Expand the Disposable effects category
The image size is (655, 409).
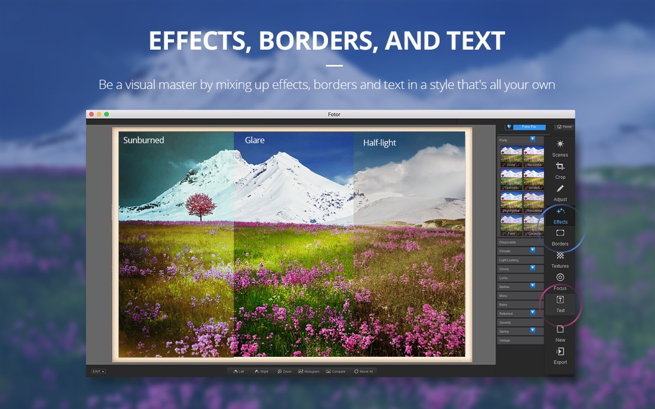[520, 242]
